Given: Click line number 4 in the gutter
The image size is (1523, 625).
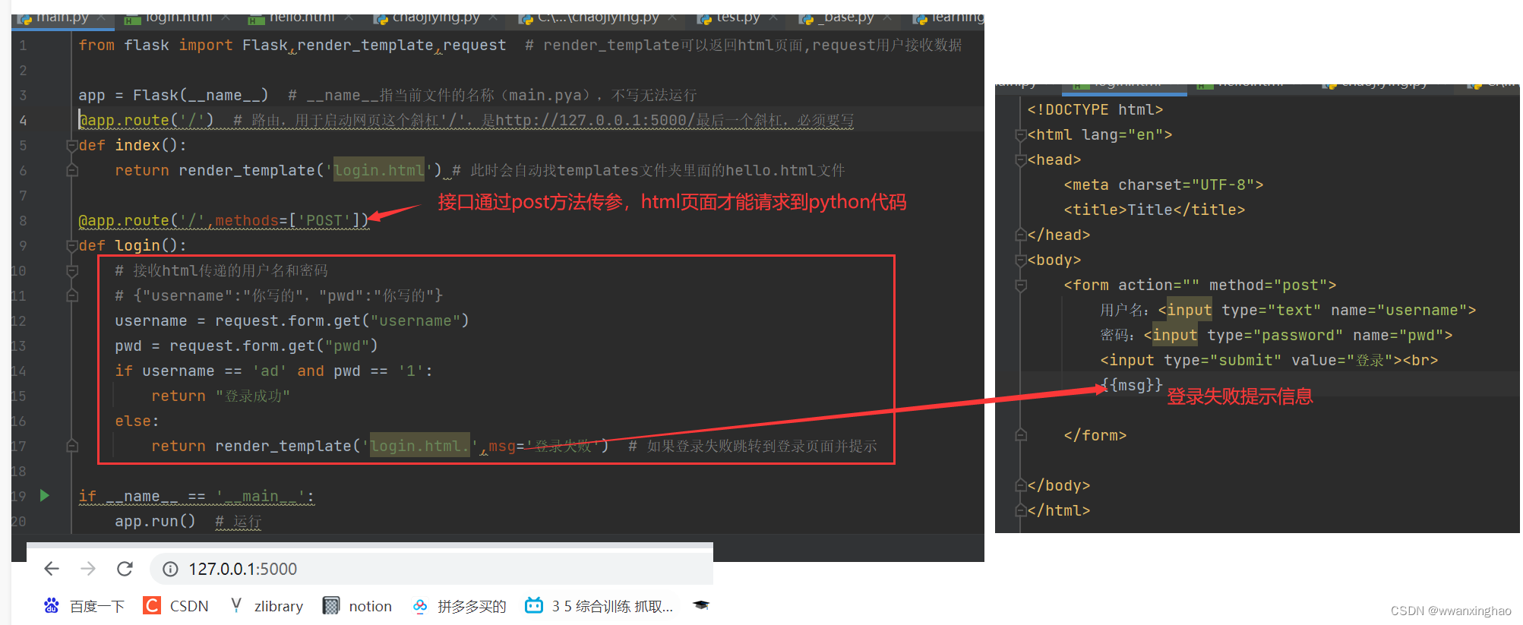Looking at the screenshot, I should tap(23, 120).
